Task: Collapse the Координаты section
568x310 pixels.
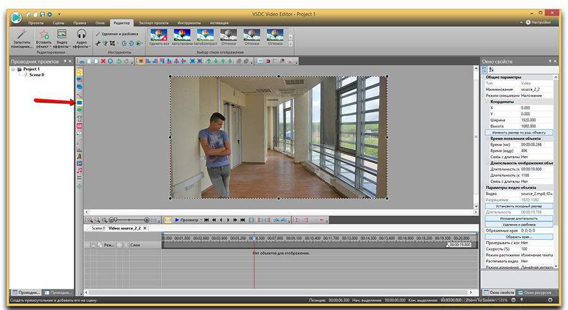Action: tap(488, 102)
